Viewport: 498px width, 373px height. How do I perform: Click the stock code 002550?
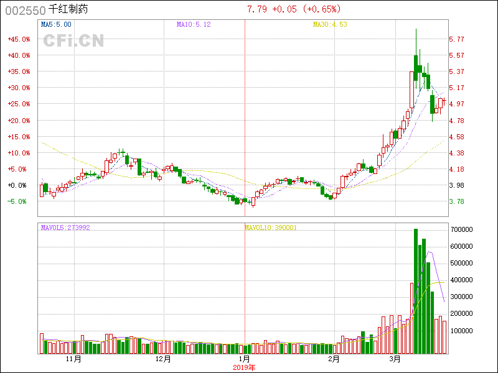click(x=23, y=10)
